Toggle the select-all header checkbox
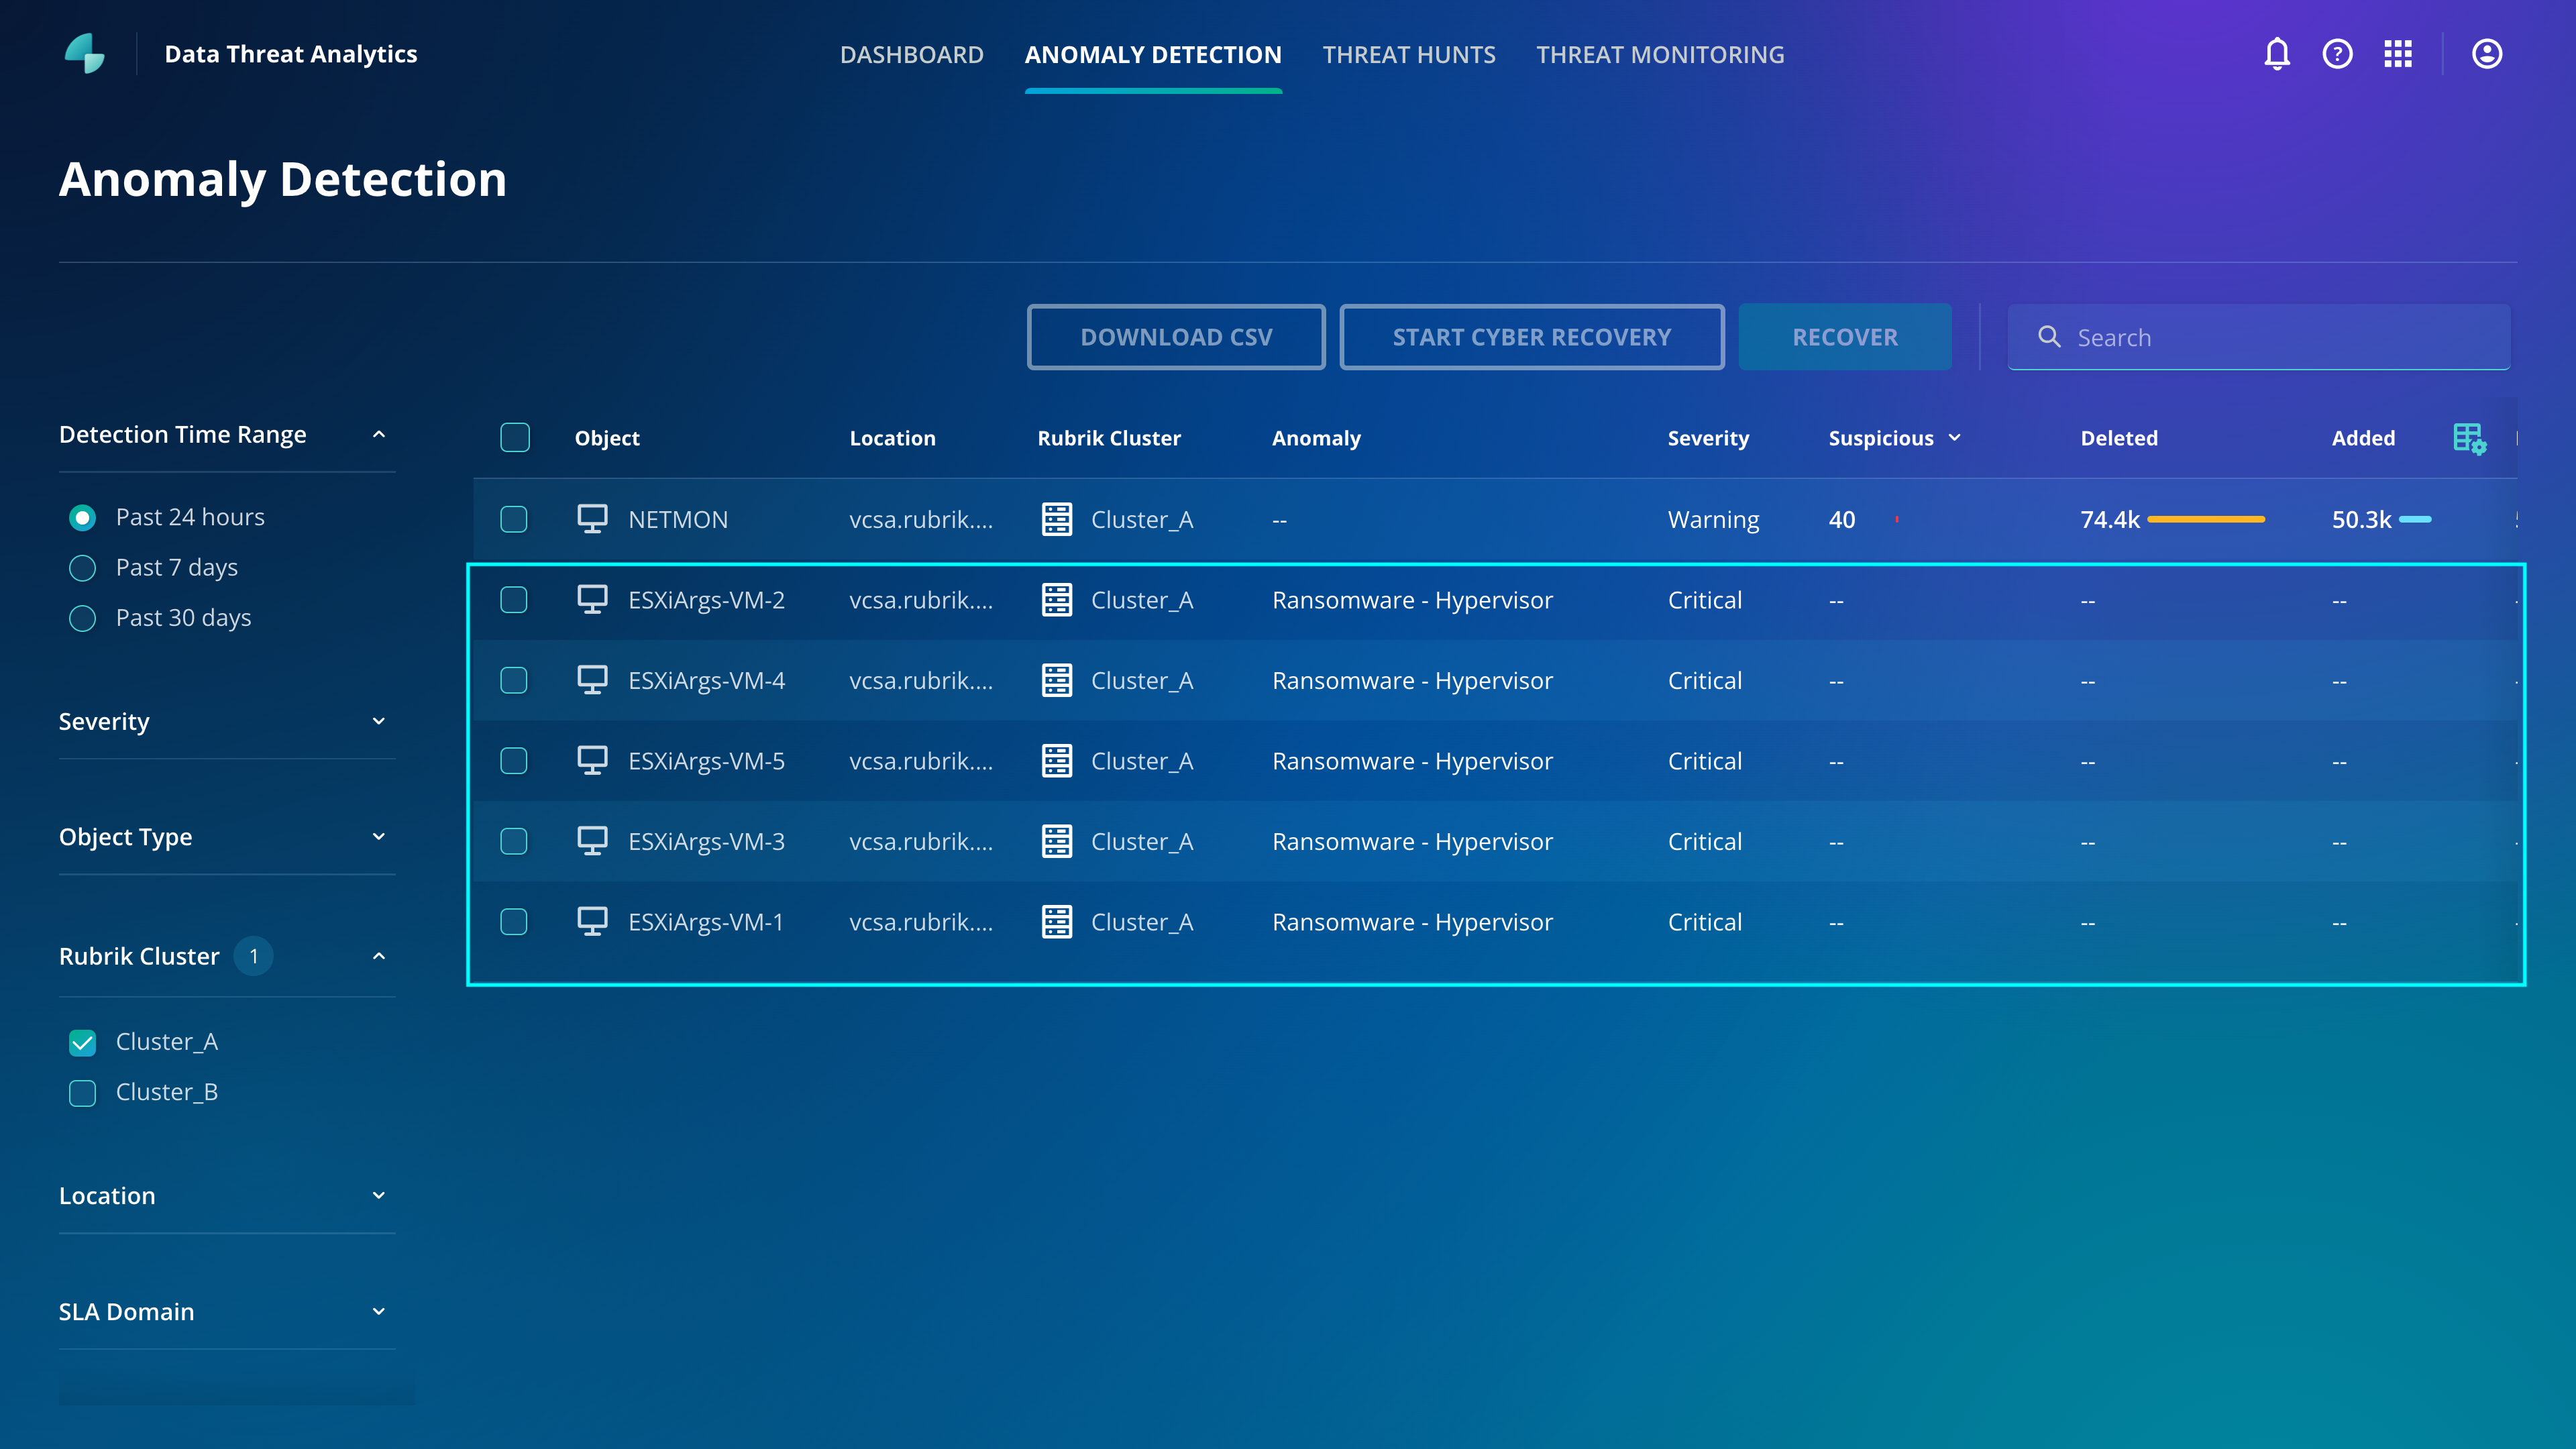Image resolution: width=2576 pixels, height=1449 pixels. [515, 437]
